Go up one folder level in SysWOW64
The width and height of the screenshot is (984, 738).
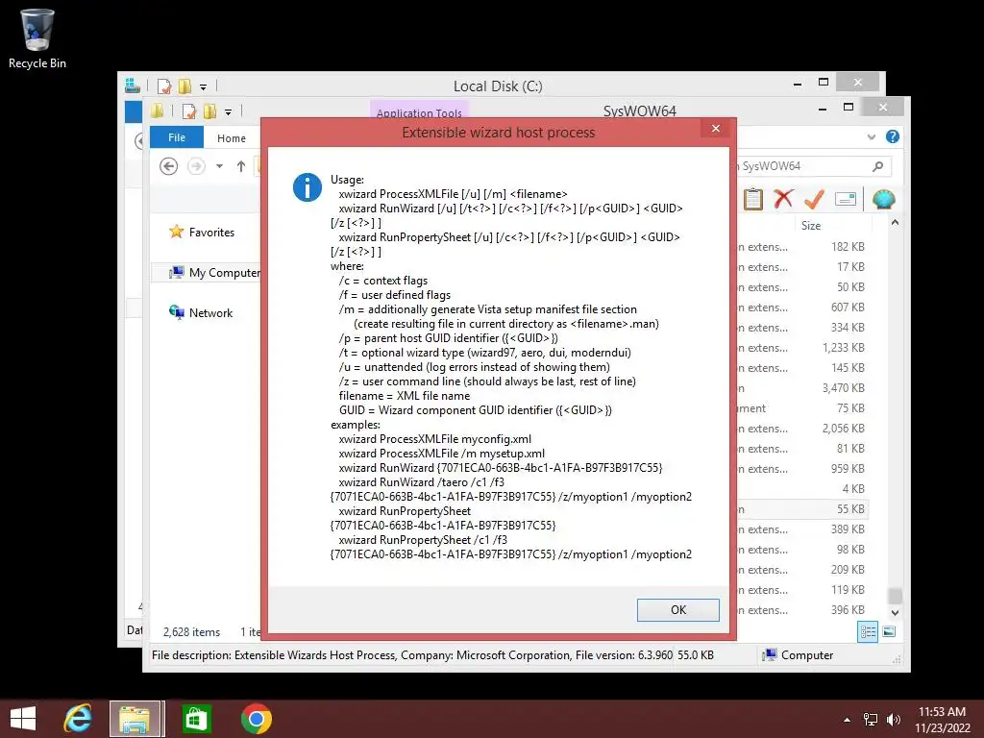pyautogui.click(x=241, y=166)
